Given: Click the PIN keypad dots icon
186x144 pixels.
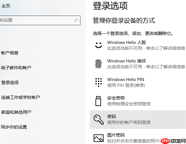Looking at the screenshot, I should point(99,83).
